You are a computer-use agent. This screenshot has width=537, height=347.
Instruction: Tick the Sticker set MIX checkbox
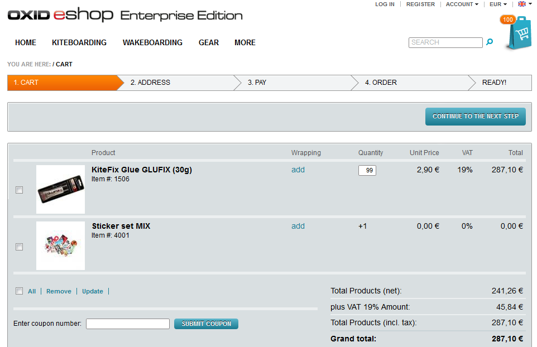pos(20,247)
